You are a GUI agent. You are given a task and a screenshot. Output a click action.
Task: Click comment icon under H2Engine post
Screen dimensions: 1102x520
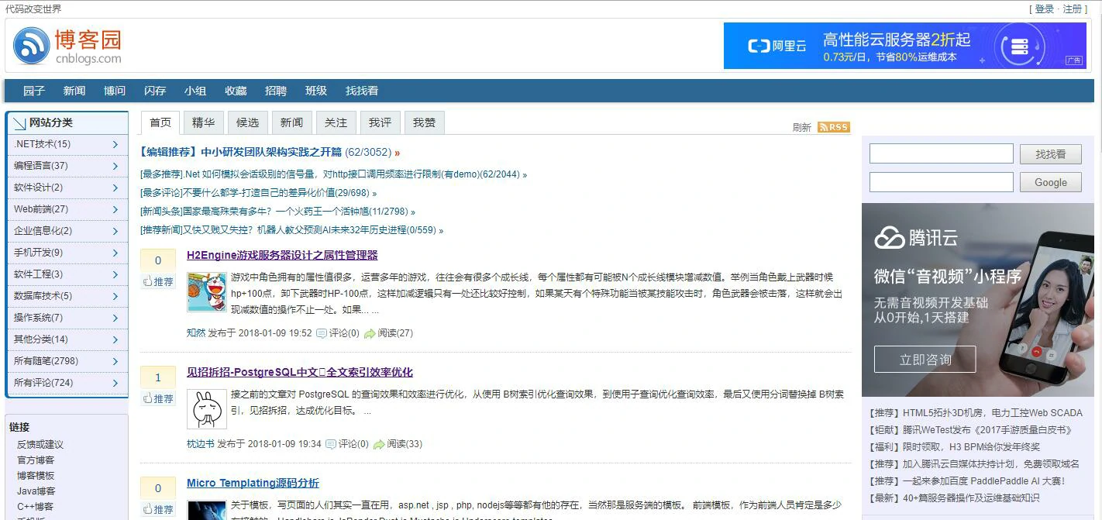(x=322, y=333)
